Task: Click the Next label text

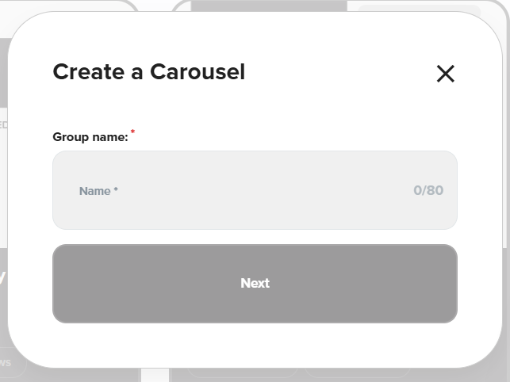Action: coord(255,283)
